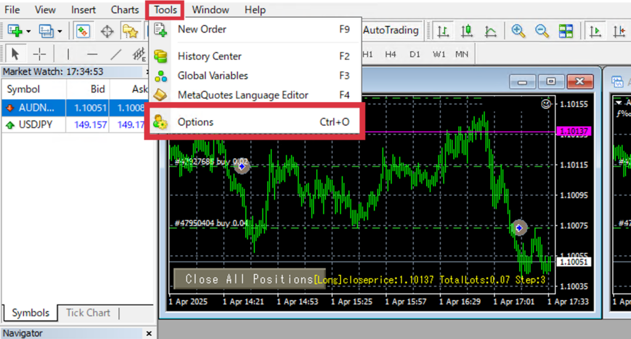Switch timeframe to MN
The height and width of the screenshot is (339, 631).
click(462, 54)
